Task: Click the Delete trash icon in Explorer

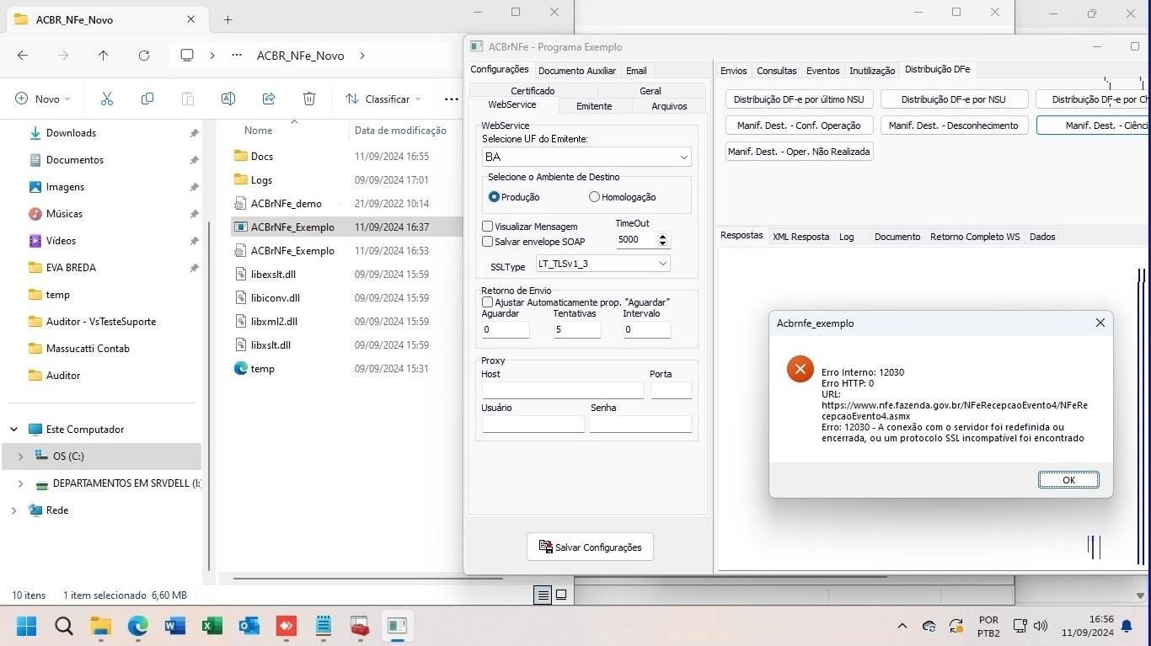Action: click(x=309, y=99)
